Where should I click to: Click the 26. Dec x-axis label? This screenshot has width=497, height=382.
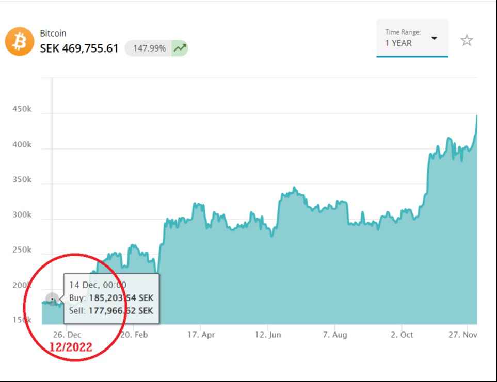67,335
